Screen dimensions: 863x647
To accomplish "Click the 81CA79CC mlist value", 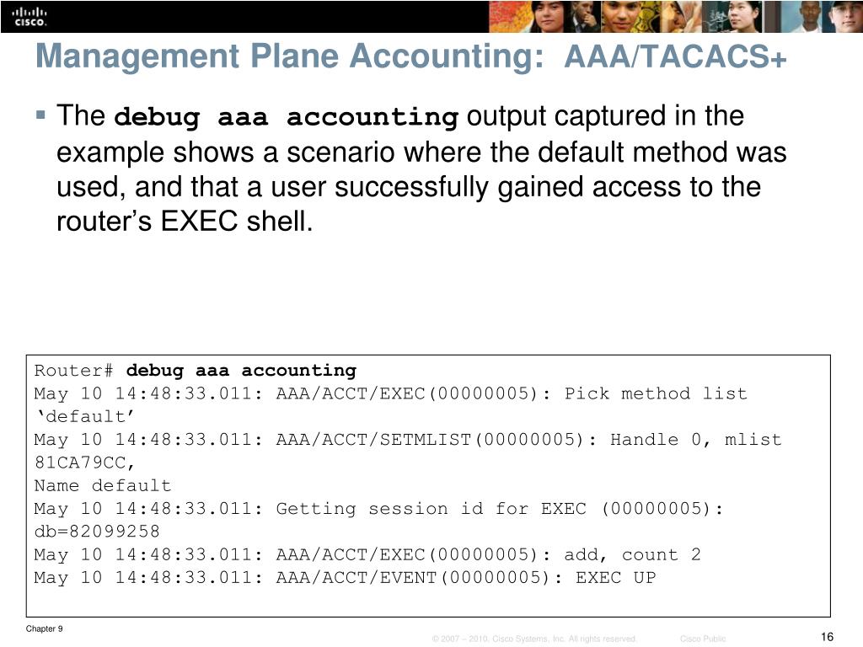I will tap(84, 463).
